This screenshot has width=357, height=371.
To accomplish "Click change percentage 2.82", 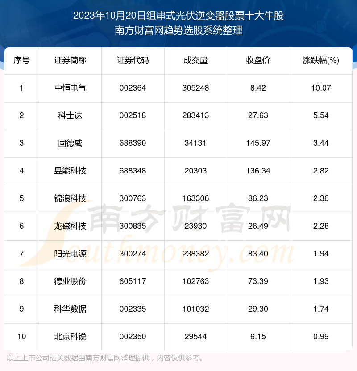I will click(x=321, y=171).
